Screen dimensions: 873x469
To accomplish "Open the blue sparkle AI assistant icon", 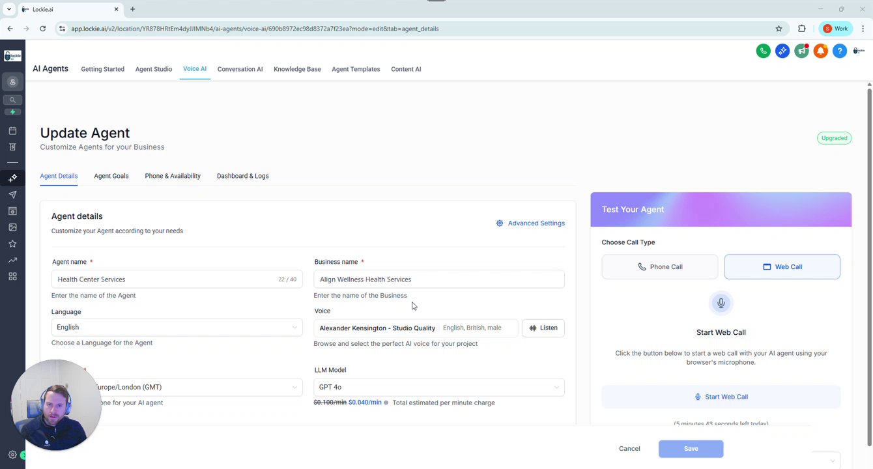I will click(x=782, y=51).
